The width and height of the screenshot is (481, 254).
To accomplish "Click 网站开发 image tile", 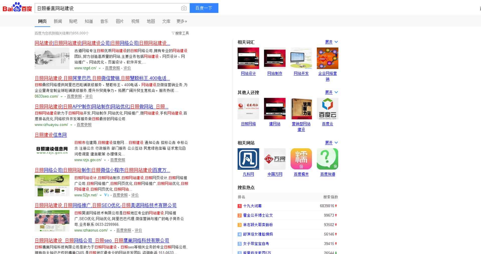I will 301,58.
